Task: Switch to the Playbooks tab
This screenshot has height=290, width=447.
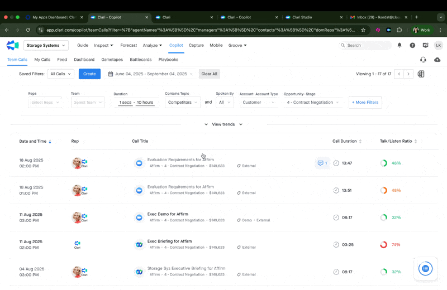Action: point(168,60)
